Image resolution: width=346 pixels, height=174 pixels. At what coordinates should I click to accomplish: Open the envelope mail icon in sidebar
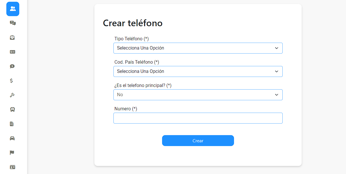[12, 37]
